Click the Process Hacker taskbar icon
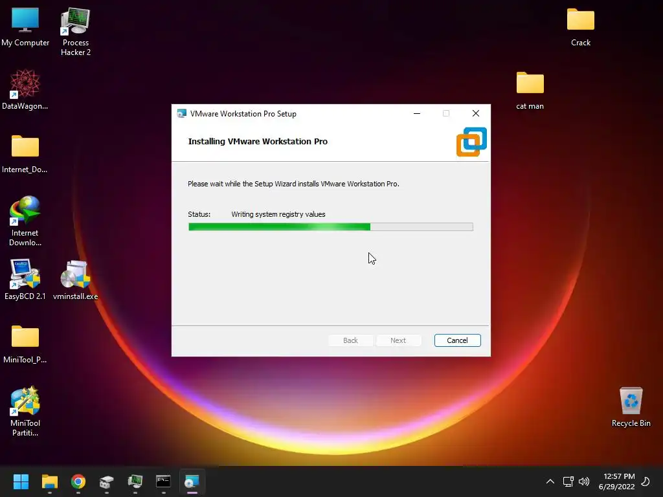 135,481
